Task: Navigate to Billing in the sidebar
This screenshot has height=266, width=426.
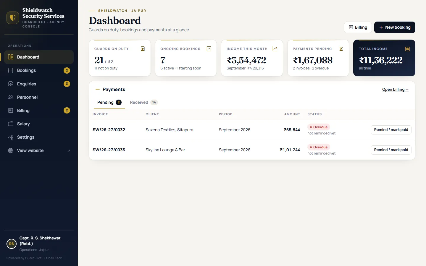Action: tap(39, 111)
